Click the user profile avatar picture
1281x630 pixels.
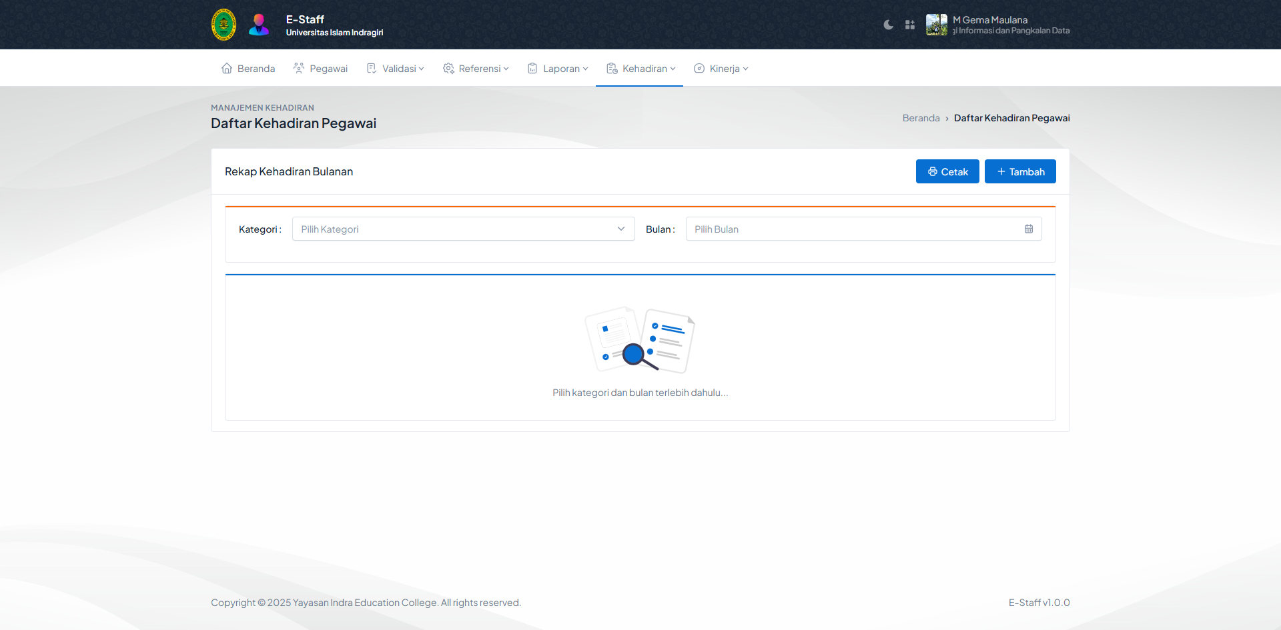(936, 25)
